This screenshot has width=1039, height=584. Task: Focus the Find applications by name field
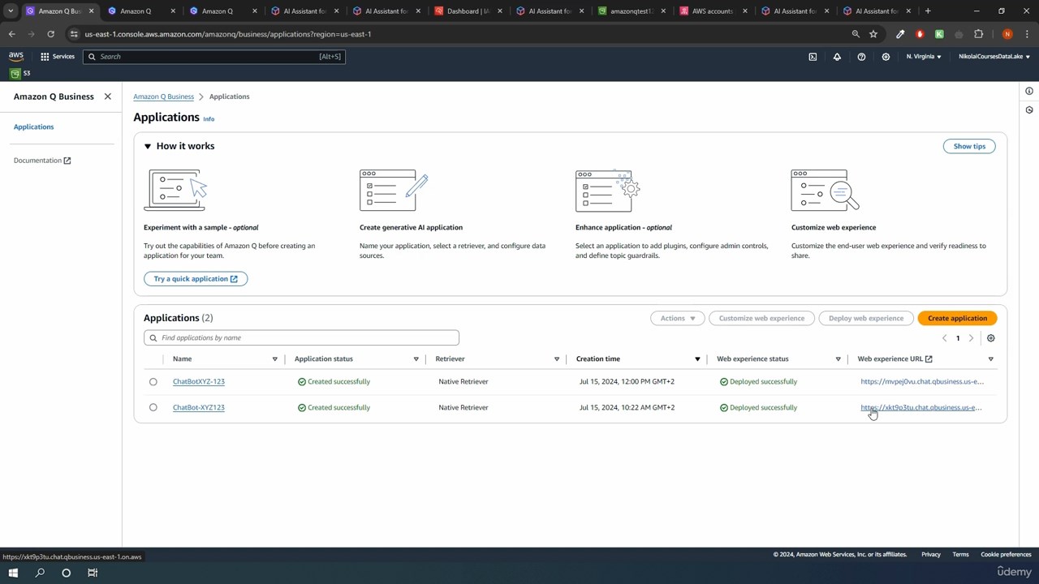click(x=301, y=338)
